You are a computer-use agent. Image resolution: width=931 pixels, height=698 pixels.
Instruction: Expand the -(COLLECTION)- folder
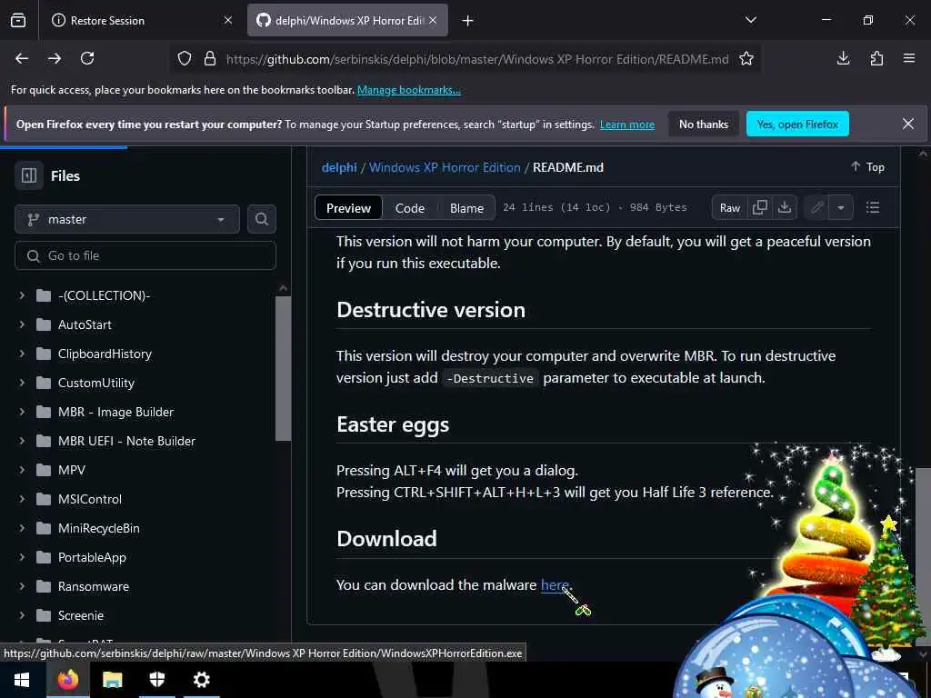(x=22, y=295)
